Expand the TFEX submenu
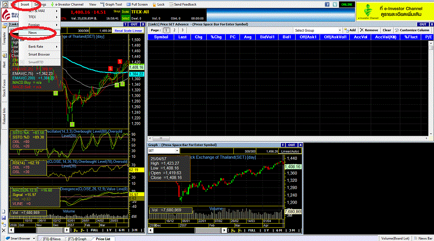The image size is (434, 241). [40, 17]
